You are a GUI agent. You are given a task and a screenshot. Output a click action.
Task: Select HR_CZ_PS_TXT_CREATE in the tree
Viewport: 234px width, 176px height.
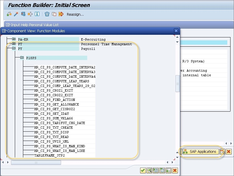(x=53, y=128)
